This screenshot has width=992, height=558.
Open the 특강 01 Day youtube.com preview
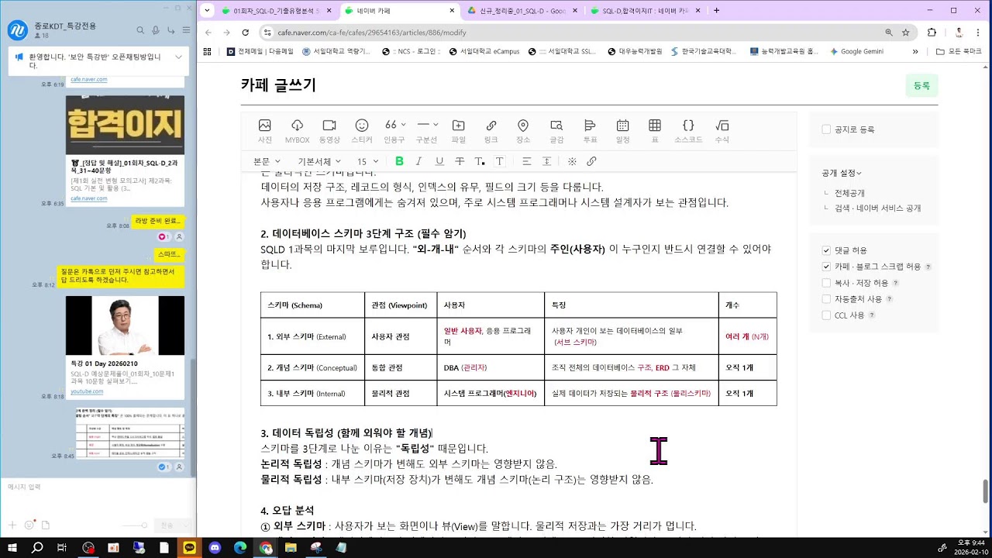point(125,346)
